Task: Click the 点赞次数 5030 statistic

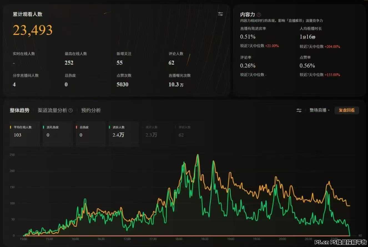Action: click(122, 85)
